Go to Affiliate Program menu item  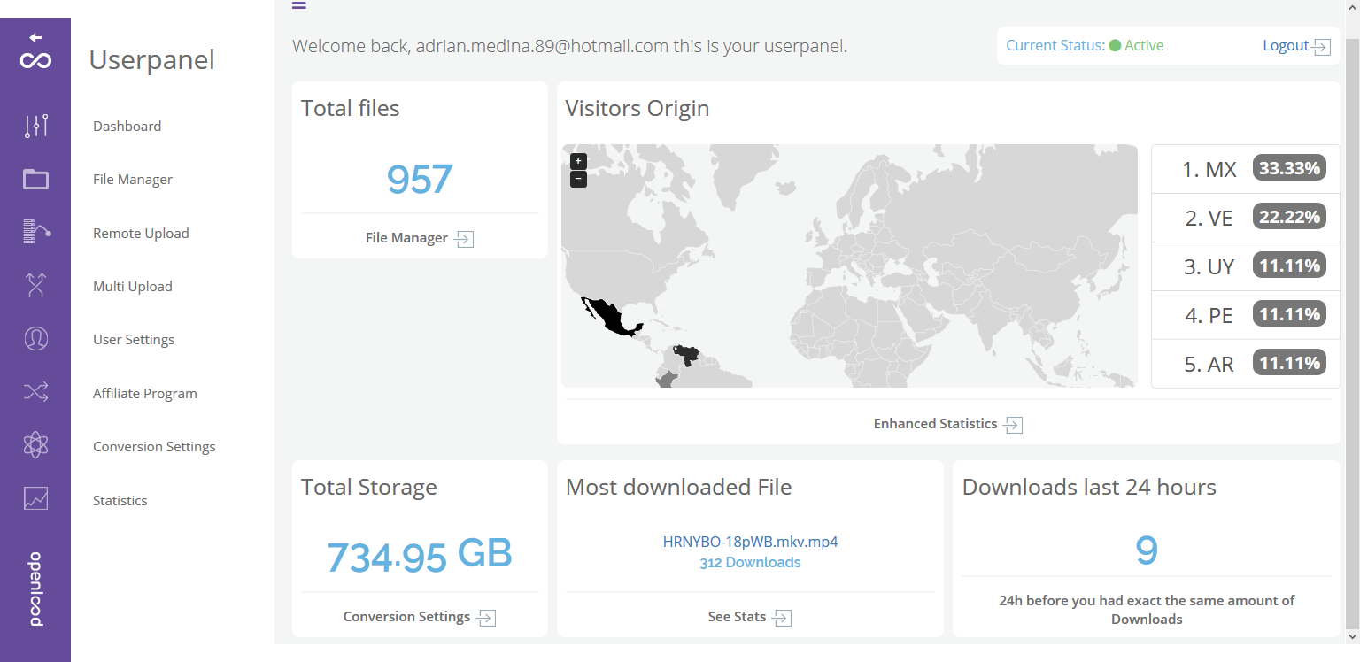click(x=144, y=394)
